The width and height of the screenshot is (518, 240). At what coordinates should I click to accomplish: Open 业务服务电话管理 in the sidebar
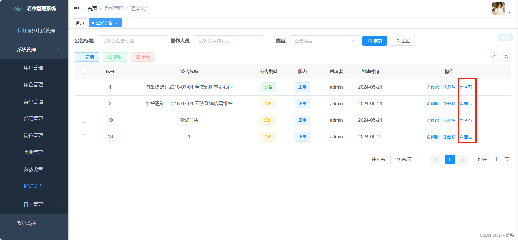click(34, 31)
